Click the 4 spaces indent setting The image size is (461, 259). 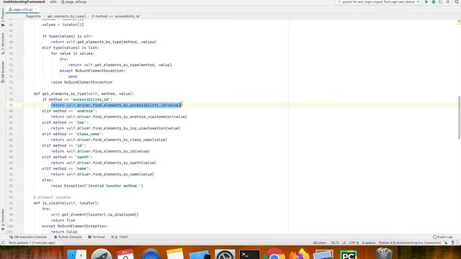click(369, 243)
